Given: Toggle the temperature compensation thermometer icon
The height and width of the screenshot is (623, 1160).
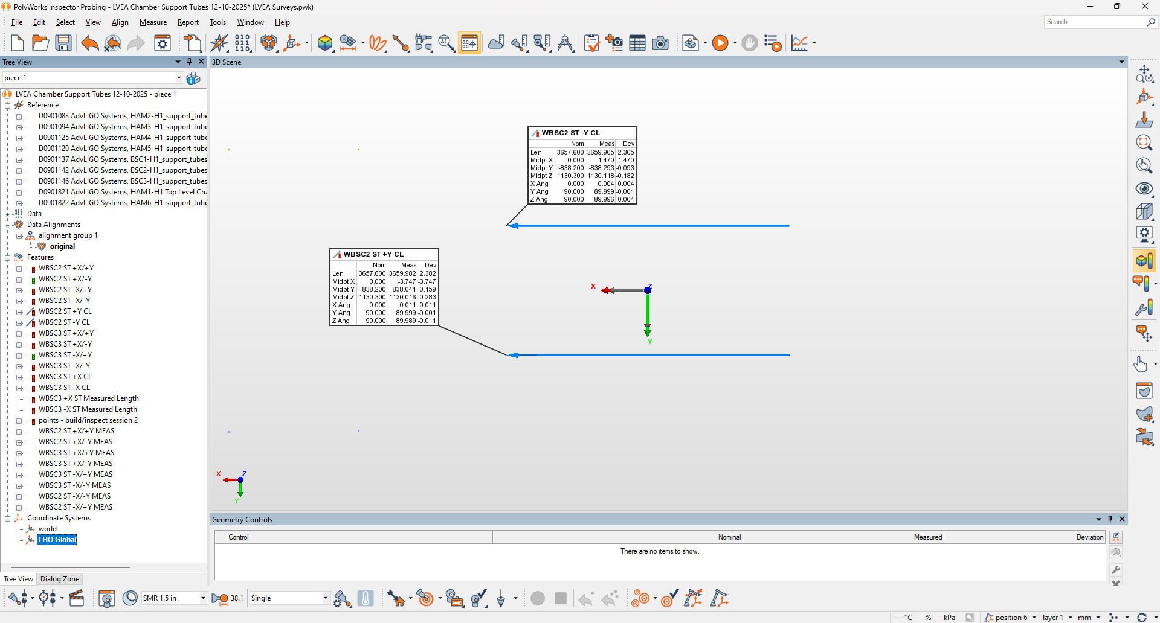Looking at the screenshot, I should (366, 598).
